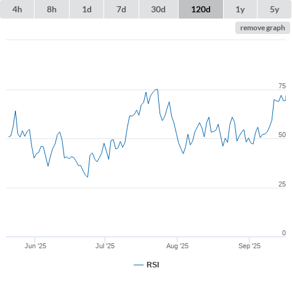This screenshot has width=292, height=281.
Task: Select the 4h time range tab
Action: click(x=17, y=9)
